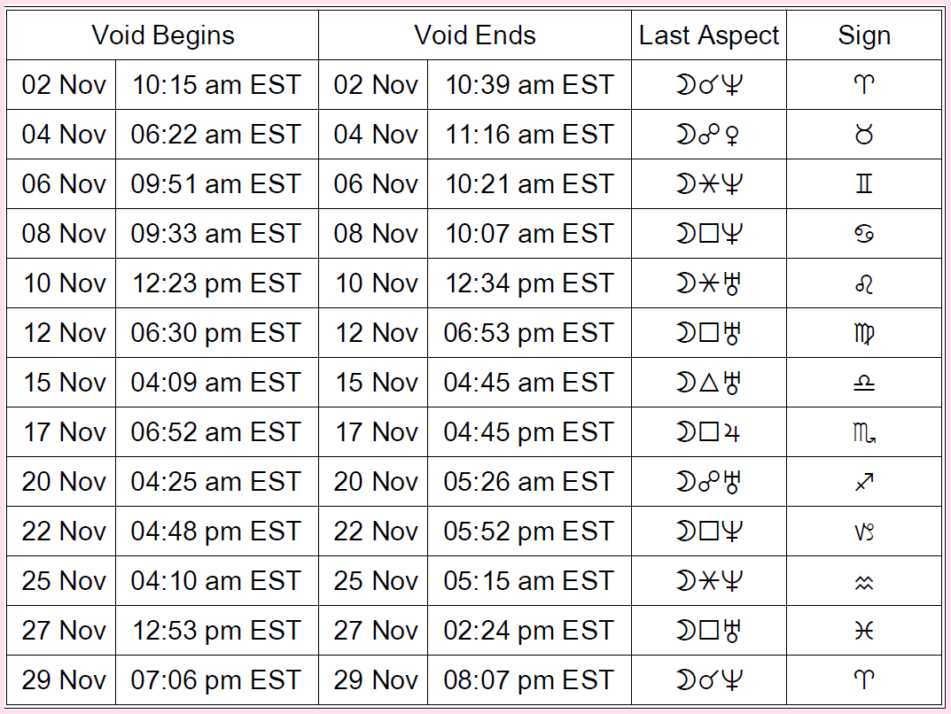This screenshot has width=951, height=714.
Task: Click the Moon square Jupiter aspect glyph
Action: [x=709, y=432]
